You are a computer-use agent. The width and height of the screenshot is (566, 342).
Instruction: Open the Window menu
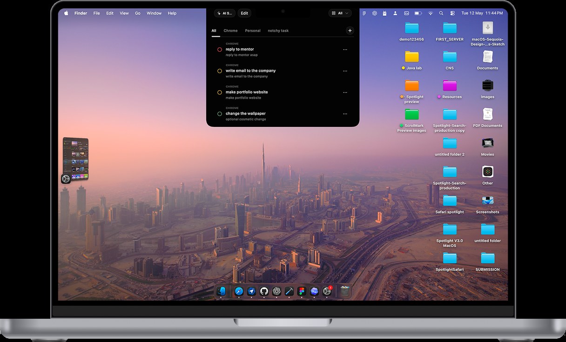[154, 13]
